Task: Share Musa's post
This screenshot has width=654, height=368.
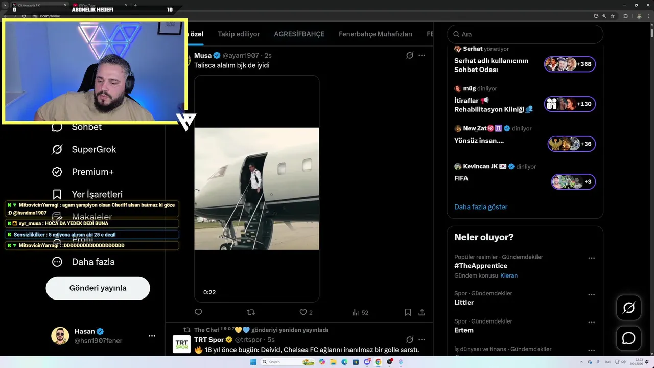Action: (x=422, y=312)
